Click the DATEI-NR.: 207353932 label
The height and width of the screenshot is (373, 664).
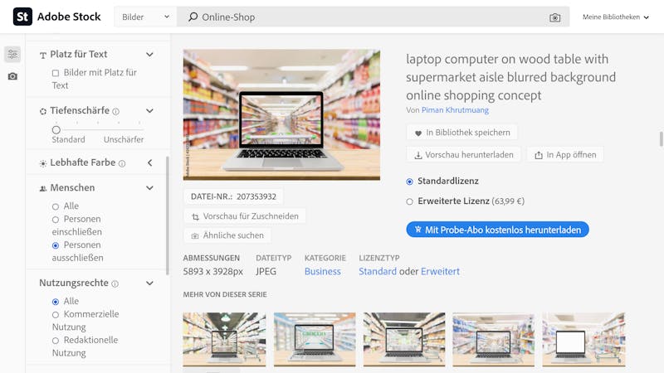click(x=233, y=196)
